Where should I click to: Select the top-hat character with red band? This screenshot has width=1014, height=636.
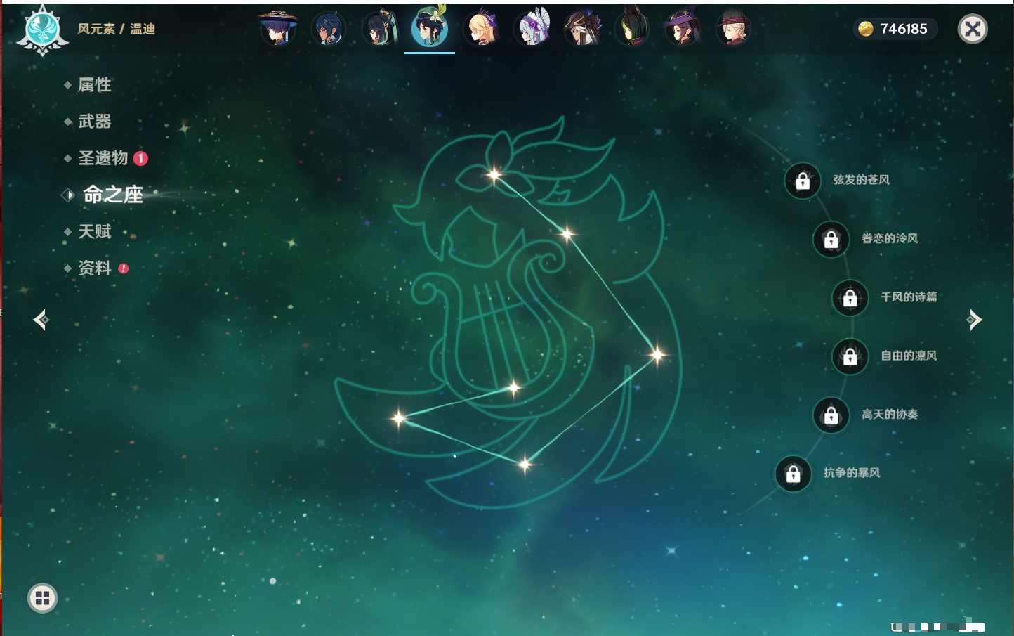pos(733,29)
